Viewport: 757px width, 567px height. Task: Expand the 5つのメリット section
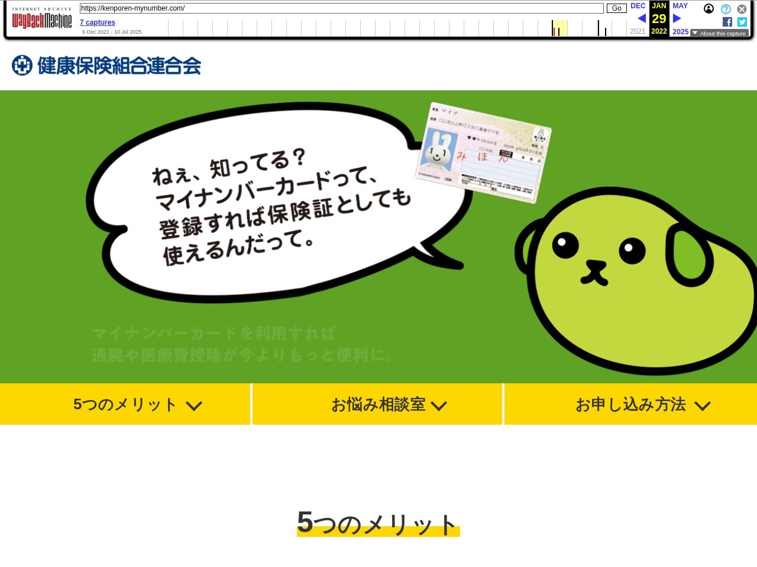125,405
